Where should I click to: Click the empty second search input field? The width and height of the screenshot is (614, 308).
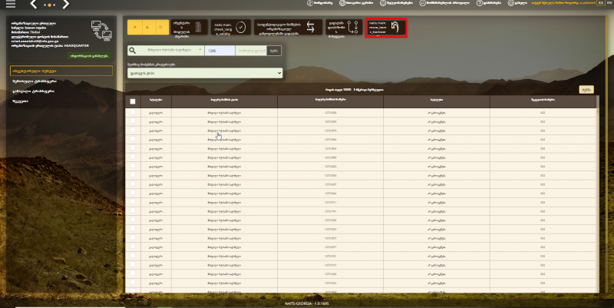[251, 51]
